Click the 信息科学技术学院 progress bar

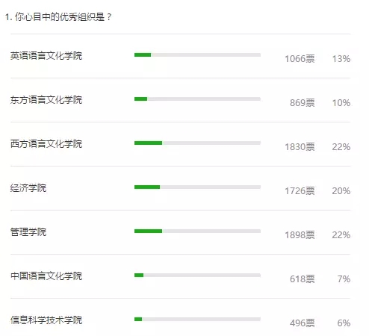197,319
